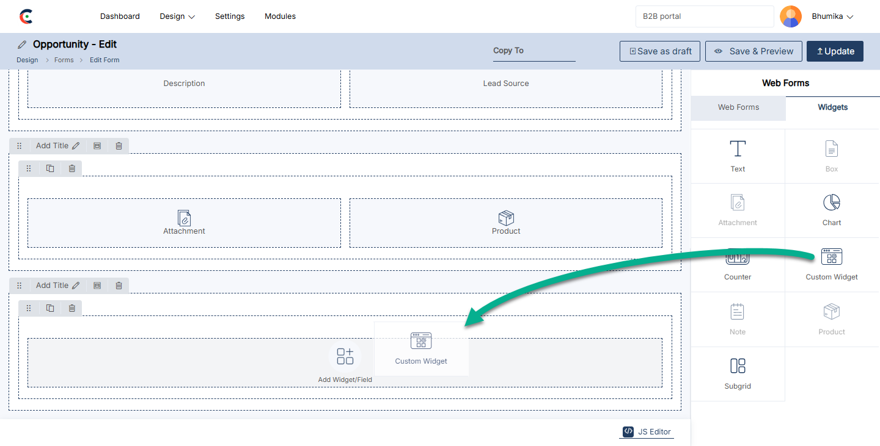Expand the Bhumika user menu
The image size is (880, 446).
coord(832,16)
